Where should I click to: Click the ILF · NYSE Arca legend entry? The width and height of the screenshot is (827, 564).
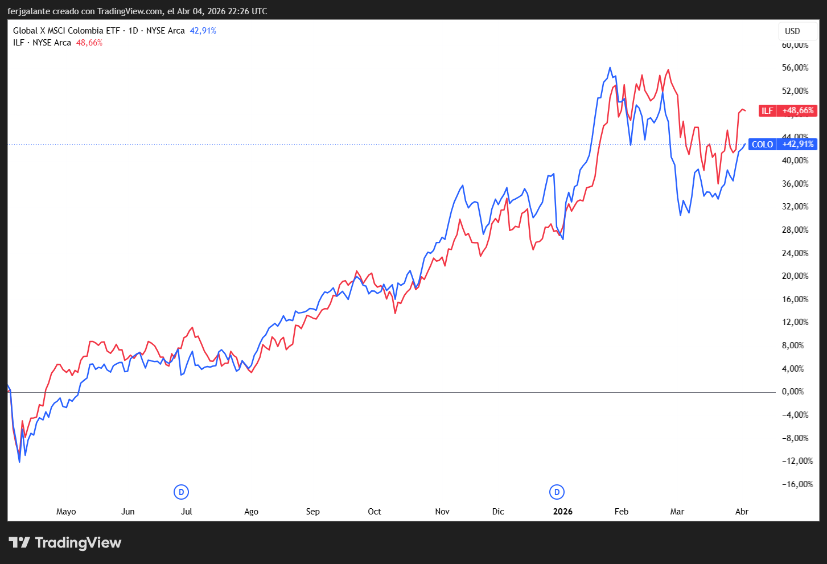42,43
